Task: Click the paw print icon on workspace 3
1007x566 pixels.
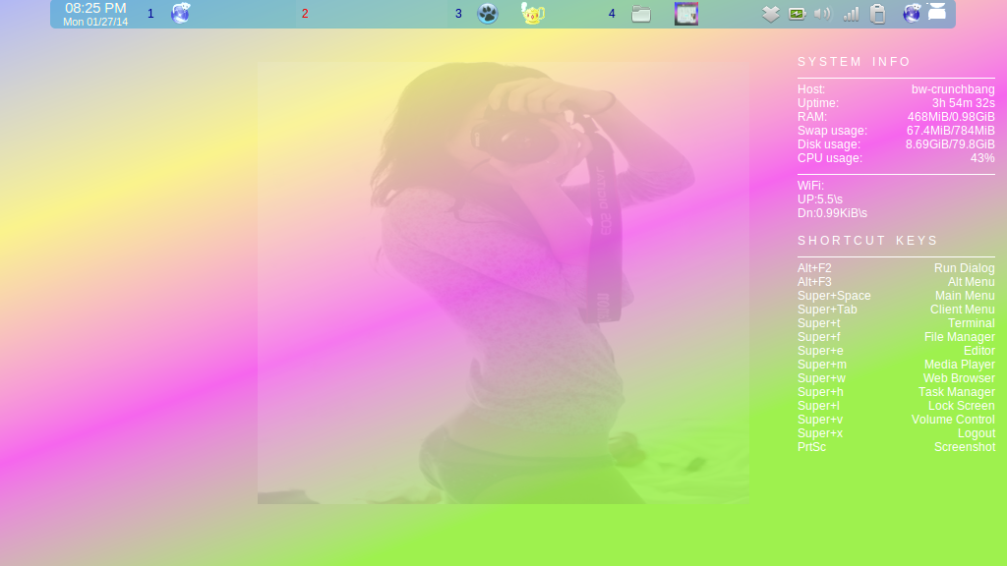Action: pyautogui.click(x=488, y=14)
